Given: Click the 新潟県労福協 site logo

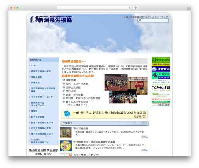Looking at the screenshot, I should 51,19.
